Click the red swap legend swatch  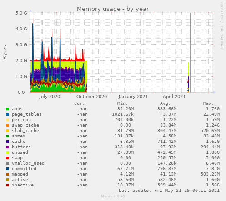[8, 158]
